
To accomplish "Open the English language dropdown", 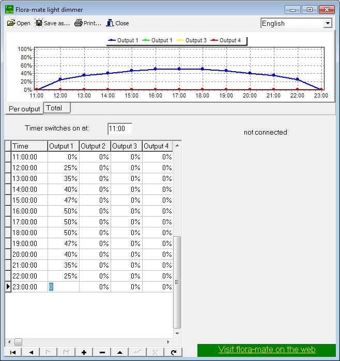I will point(328,23).
